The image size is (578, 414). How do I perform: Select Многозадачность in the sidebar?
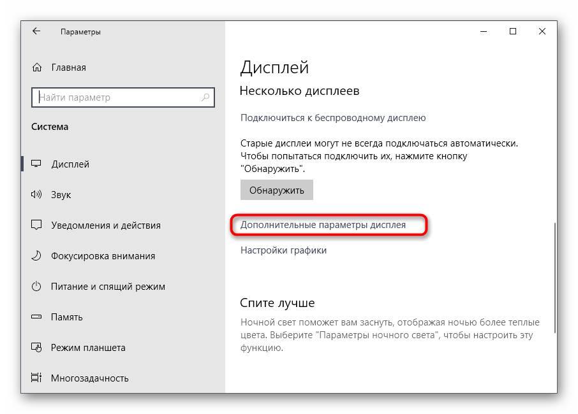(89, 378)
